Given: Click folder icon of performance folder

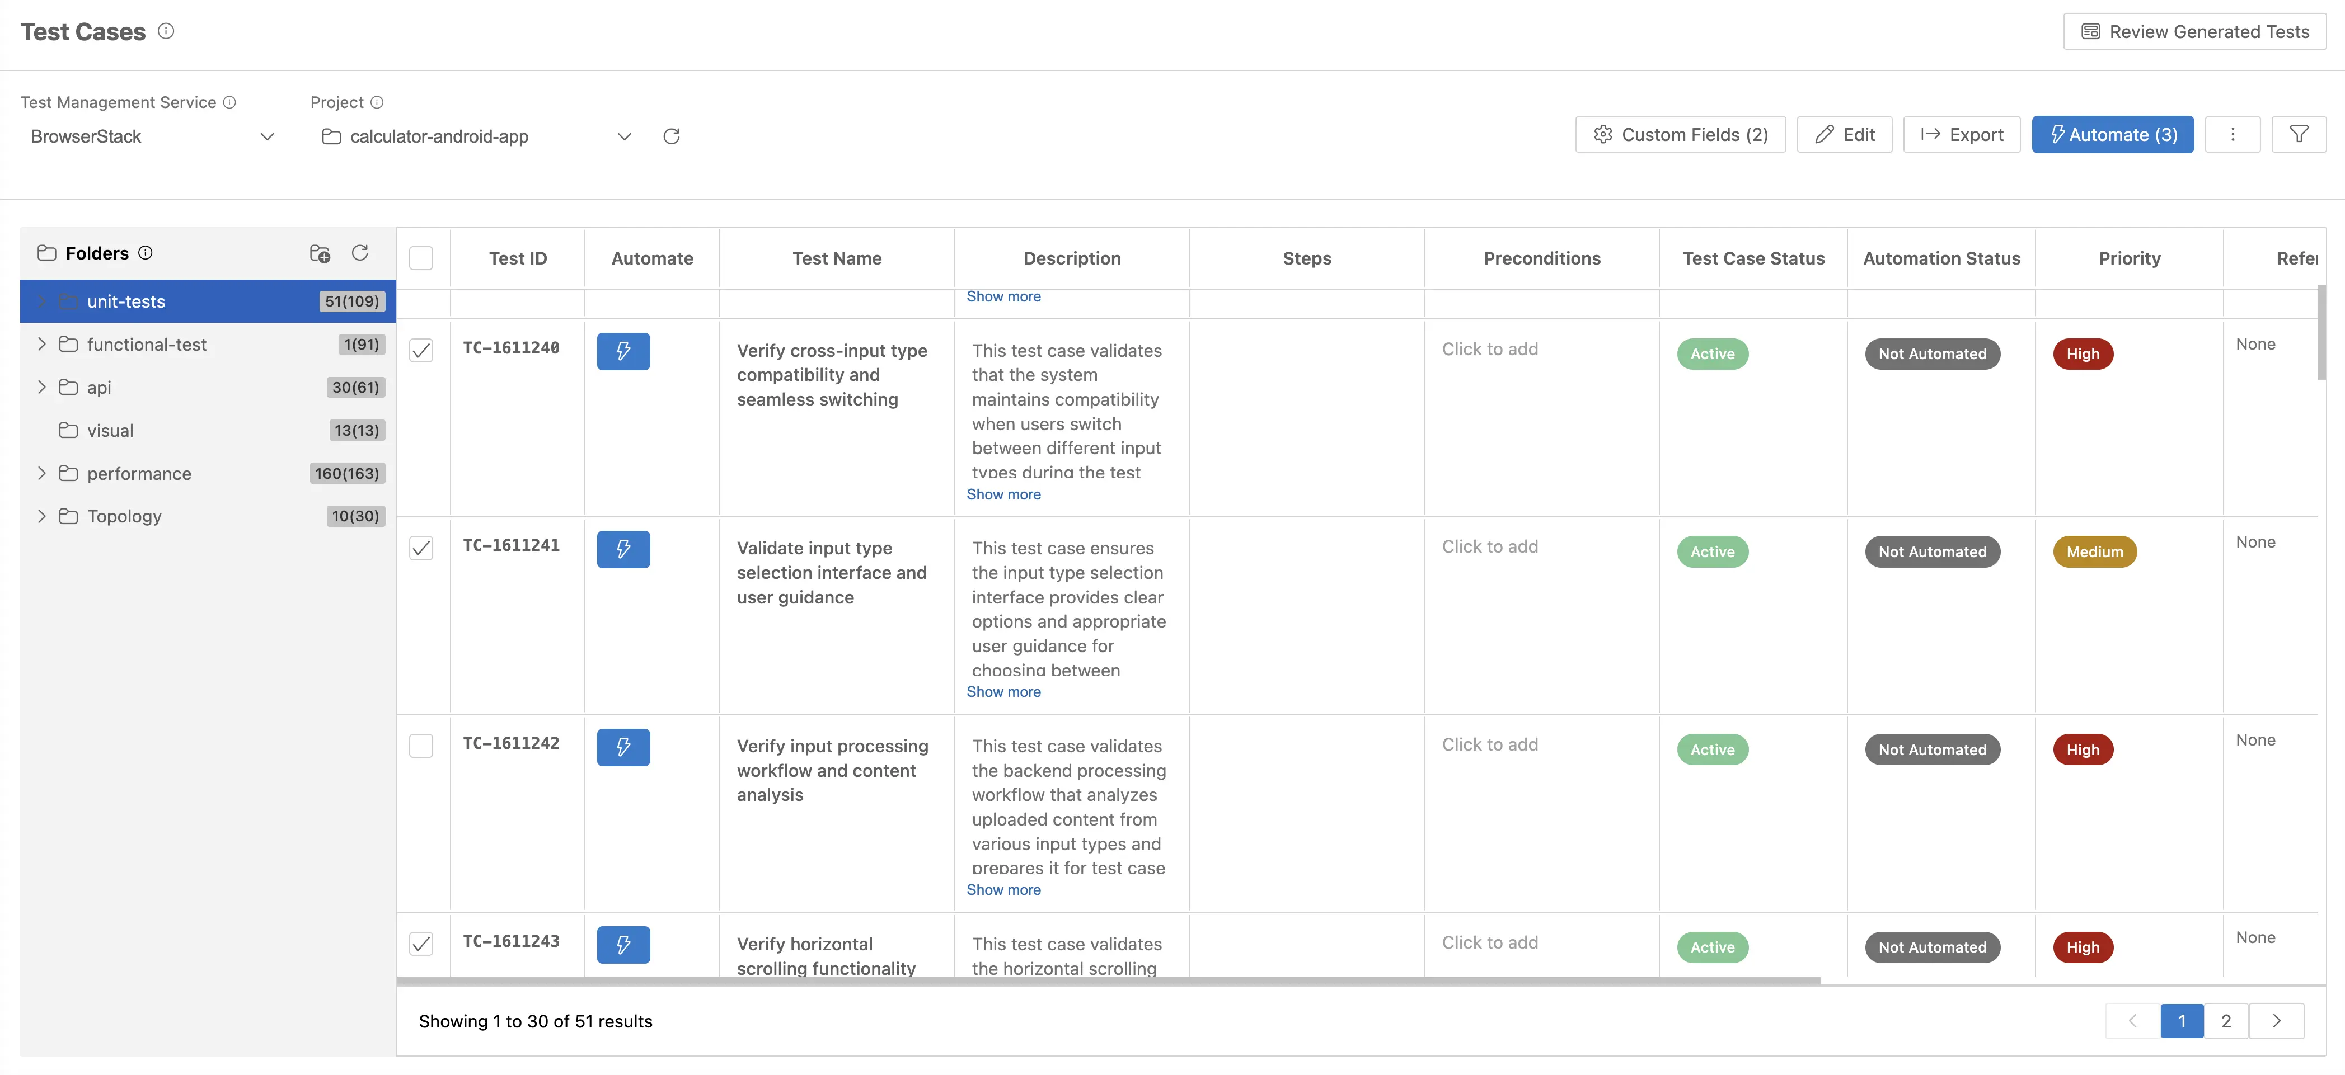Looking at the screenshot, I should click(68, 473).
